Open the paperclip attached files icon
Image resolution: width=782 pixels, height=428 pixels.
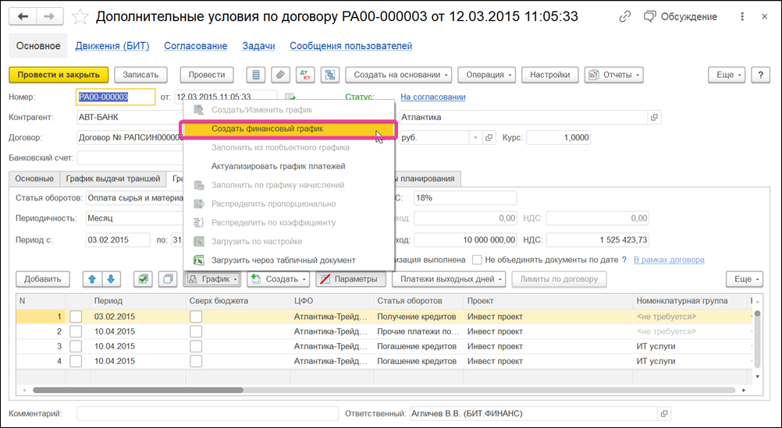pyautogui.click(x=280, y=75)
